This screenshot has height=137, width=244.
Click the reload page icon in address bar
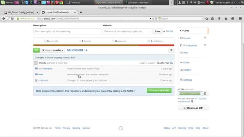point(153,19)
